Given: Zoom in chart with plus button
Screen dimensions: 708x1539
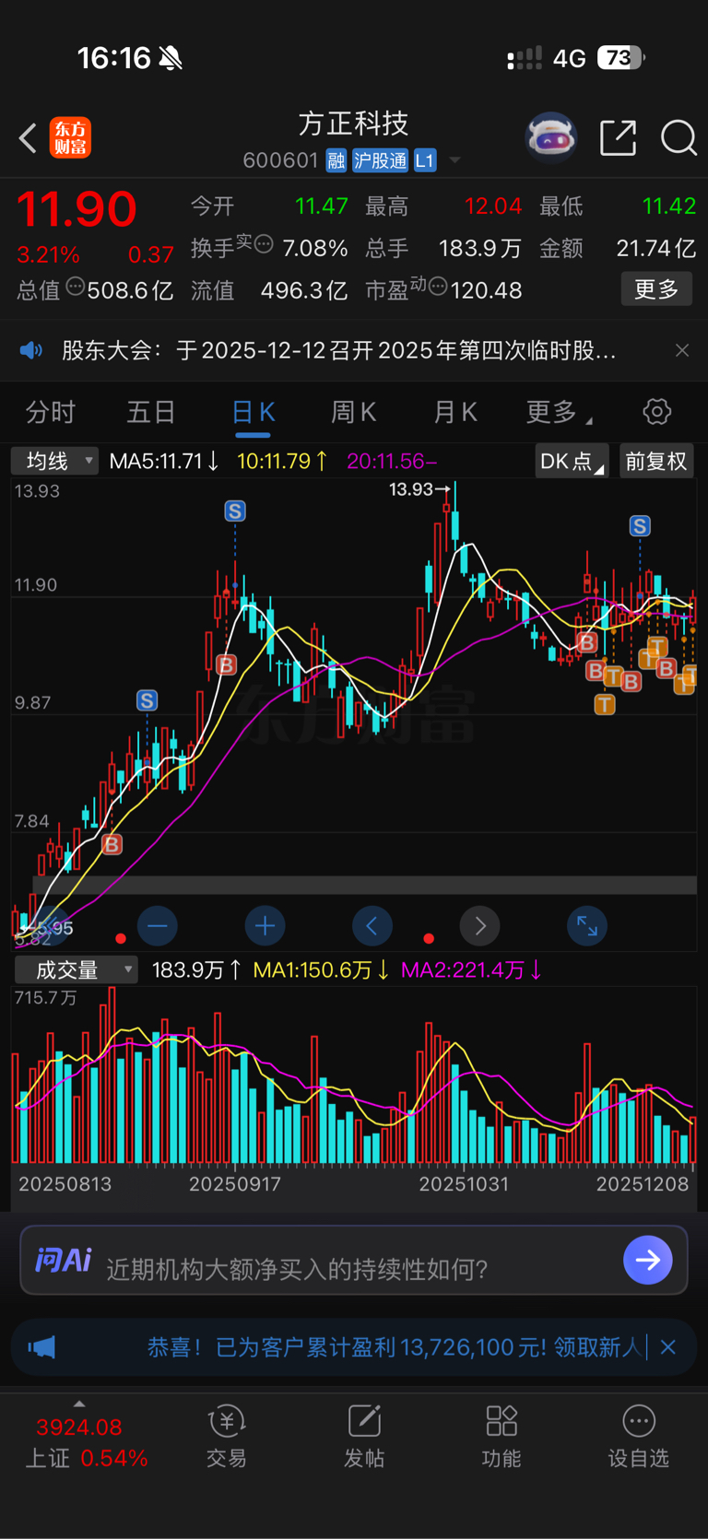Looking at the screenshot, I should (x=265, y=925).
